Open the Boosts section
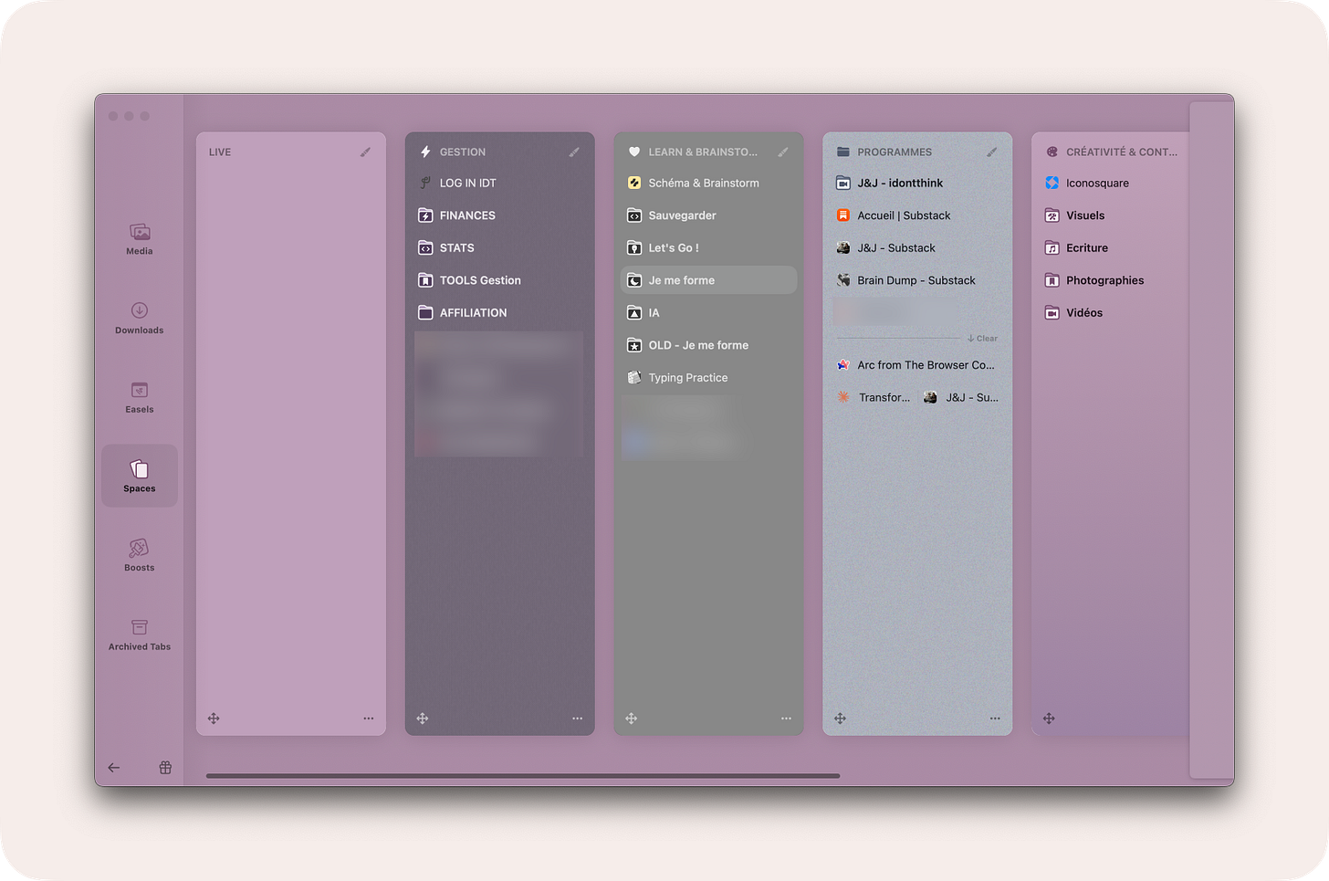This screenshot has height=881, width=1329. pyautogui.click(x=140, y=555)
